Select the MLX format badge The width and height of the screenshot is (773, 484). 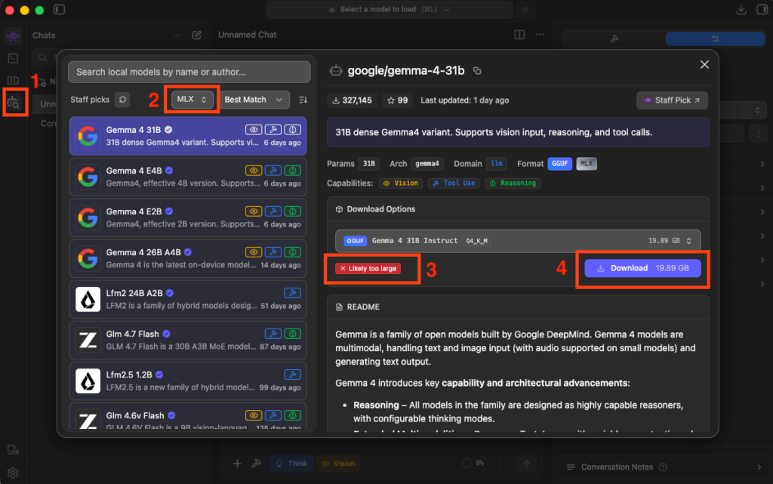point(586,164)
